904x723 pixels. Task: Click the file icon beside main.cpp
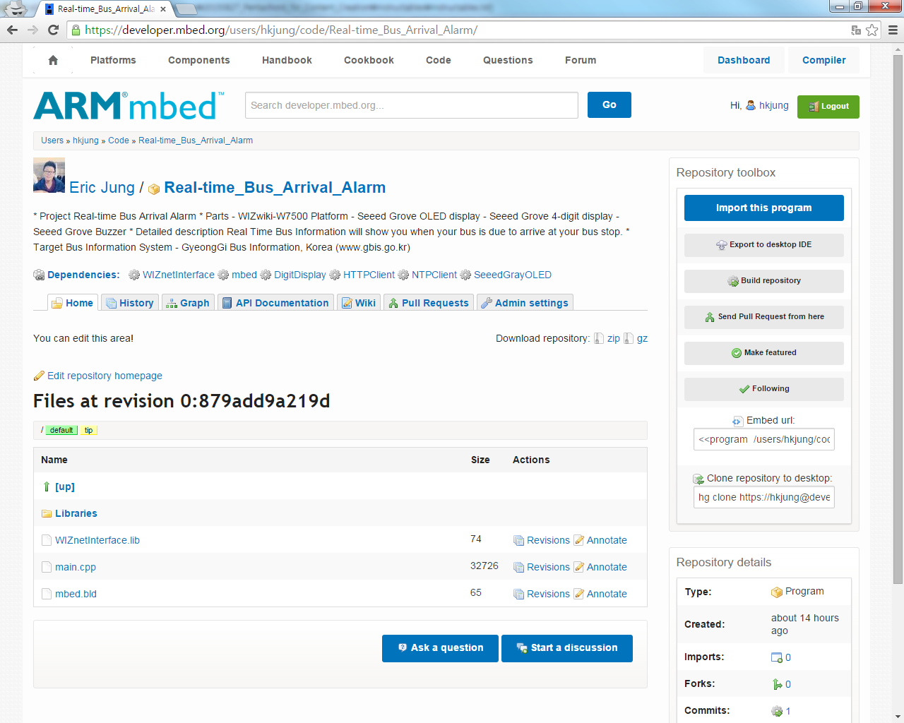pos(47,567)
